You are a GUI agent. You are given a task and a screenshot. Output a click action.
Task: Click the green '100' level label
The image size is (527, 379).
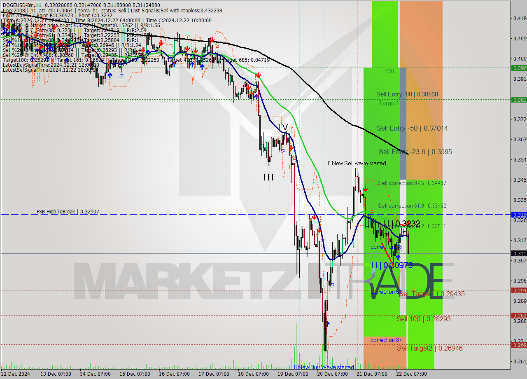pyautogui.click(x=389, y=71)
